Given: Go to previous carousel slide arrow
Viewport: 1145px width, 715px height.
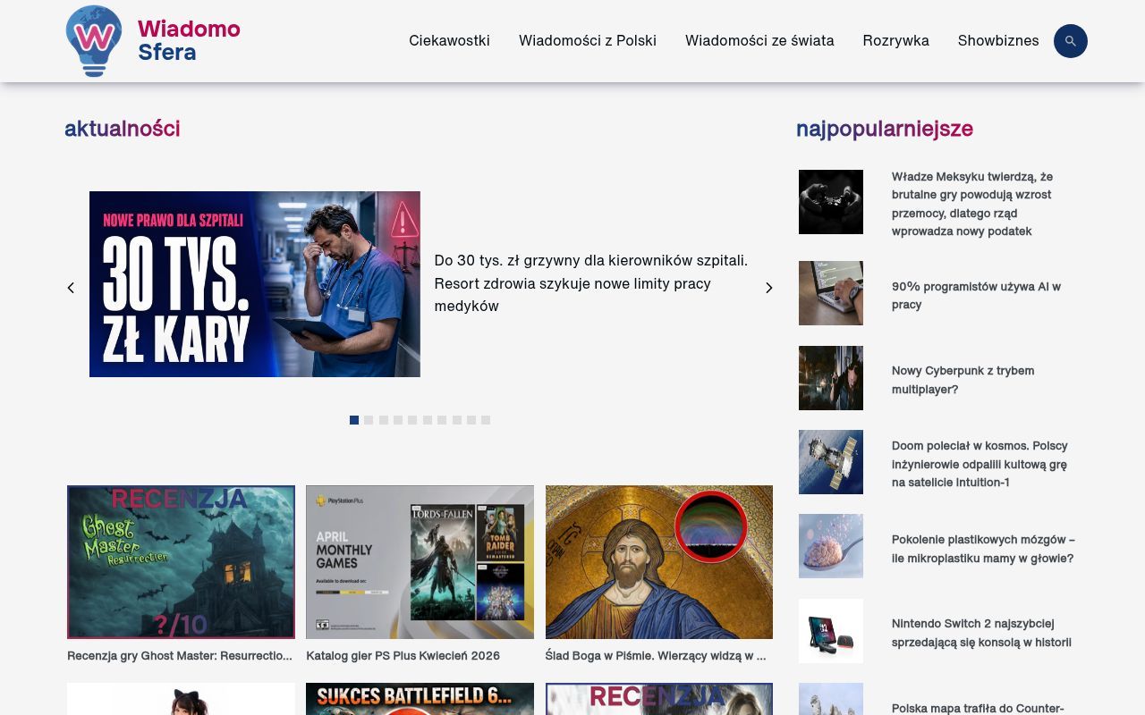Looking at the screenshot, I should 71,288.
